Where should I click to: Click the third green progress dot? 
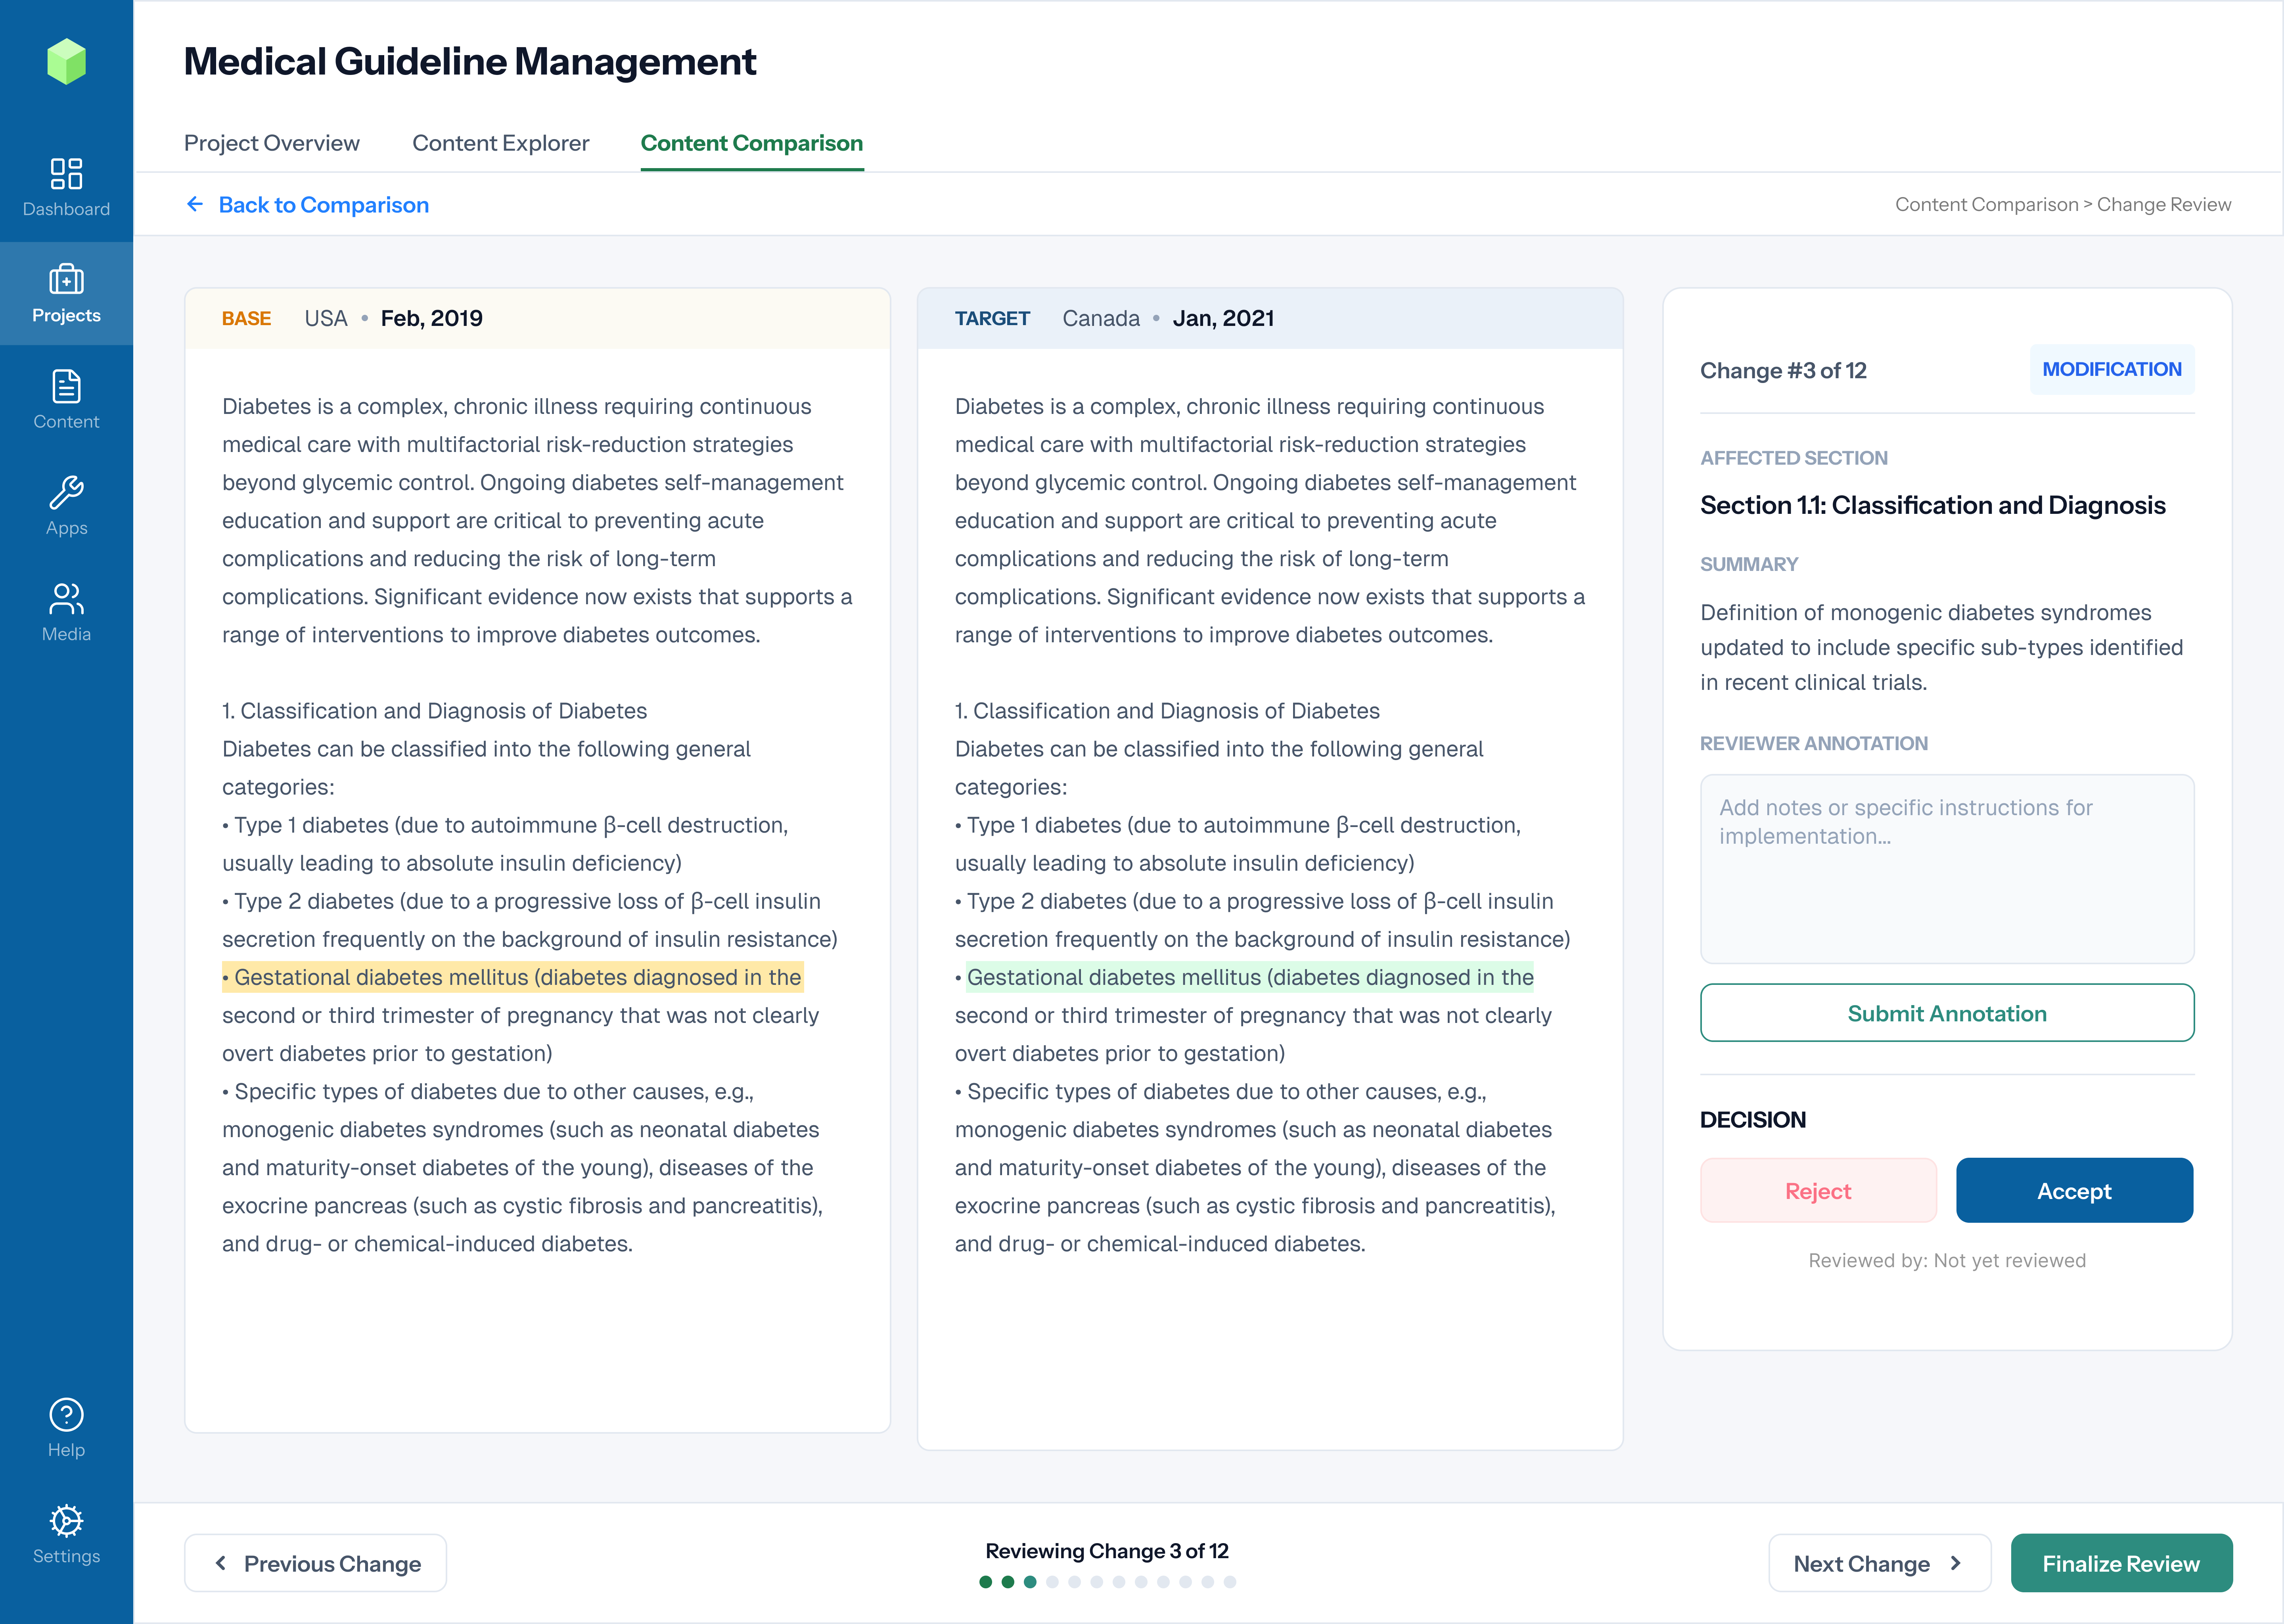pyautogui.click(x=1030, y=1582)
